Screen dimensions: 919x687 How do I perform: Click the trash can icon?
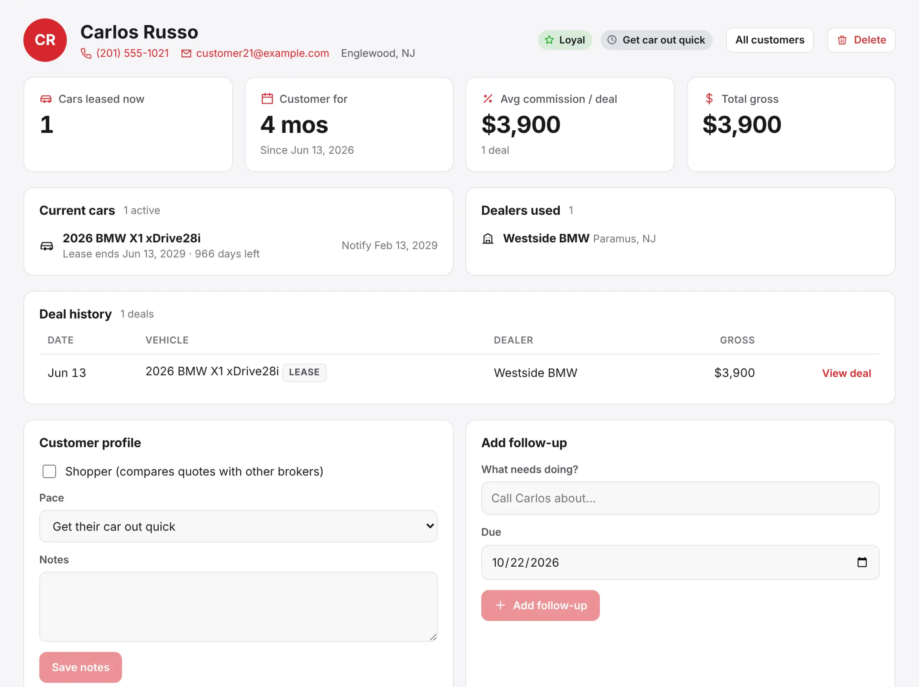(842, 40)
